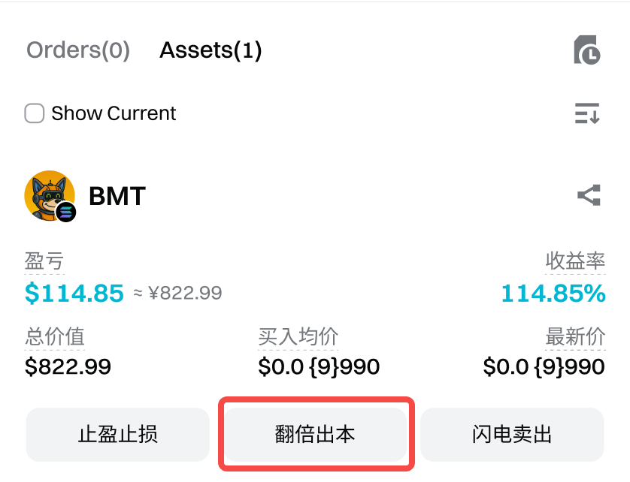Click the sort order icon
This screenshot has width=630, height=482.
(x=587, y=113)
